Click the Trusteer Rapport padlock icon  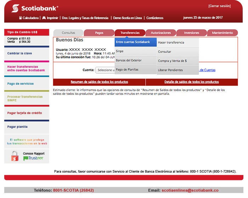15,156
